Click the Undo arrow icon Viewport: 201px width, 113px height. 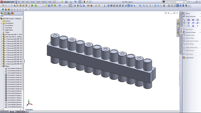(75, 2)
